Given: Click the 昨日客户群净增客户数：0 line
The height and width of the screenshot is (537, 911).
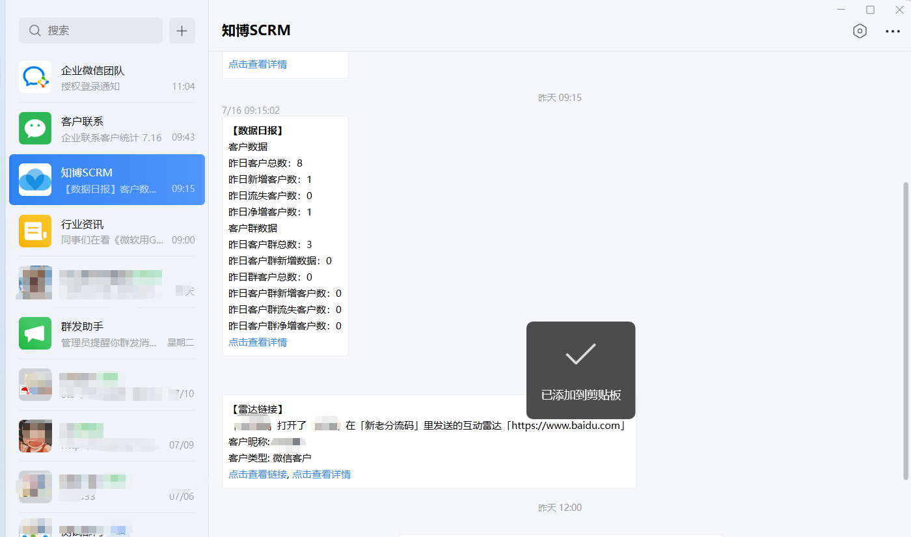Looking at the screenshot, I should click(285, 326).
